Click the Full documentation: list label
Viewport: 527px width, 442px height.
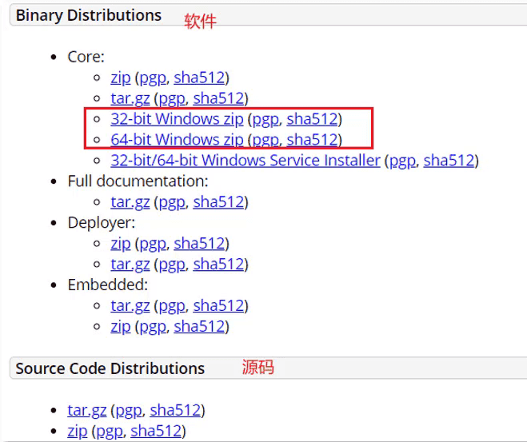coord(138,181)
